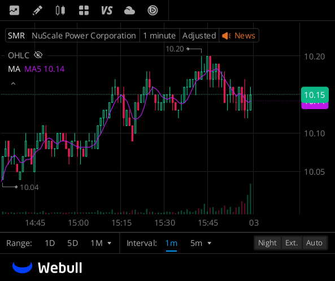The height and width of the screenshot is (281, 335).
Task: Click the 10.05 price axis label
Action: 314,172
